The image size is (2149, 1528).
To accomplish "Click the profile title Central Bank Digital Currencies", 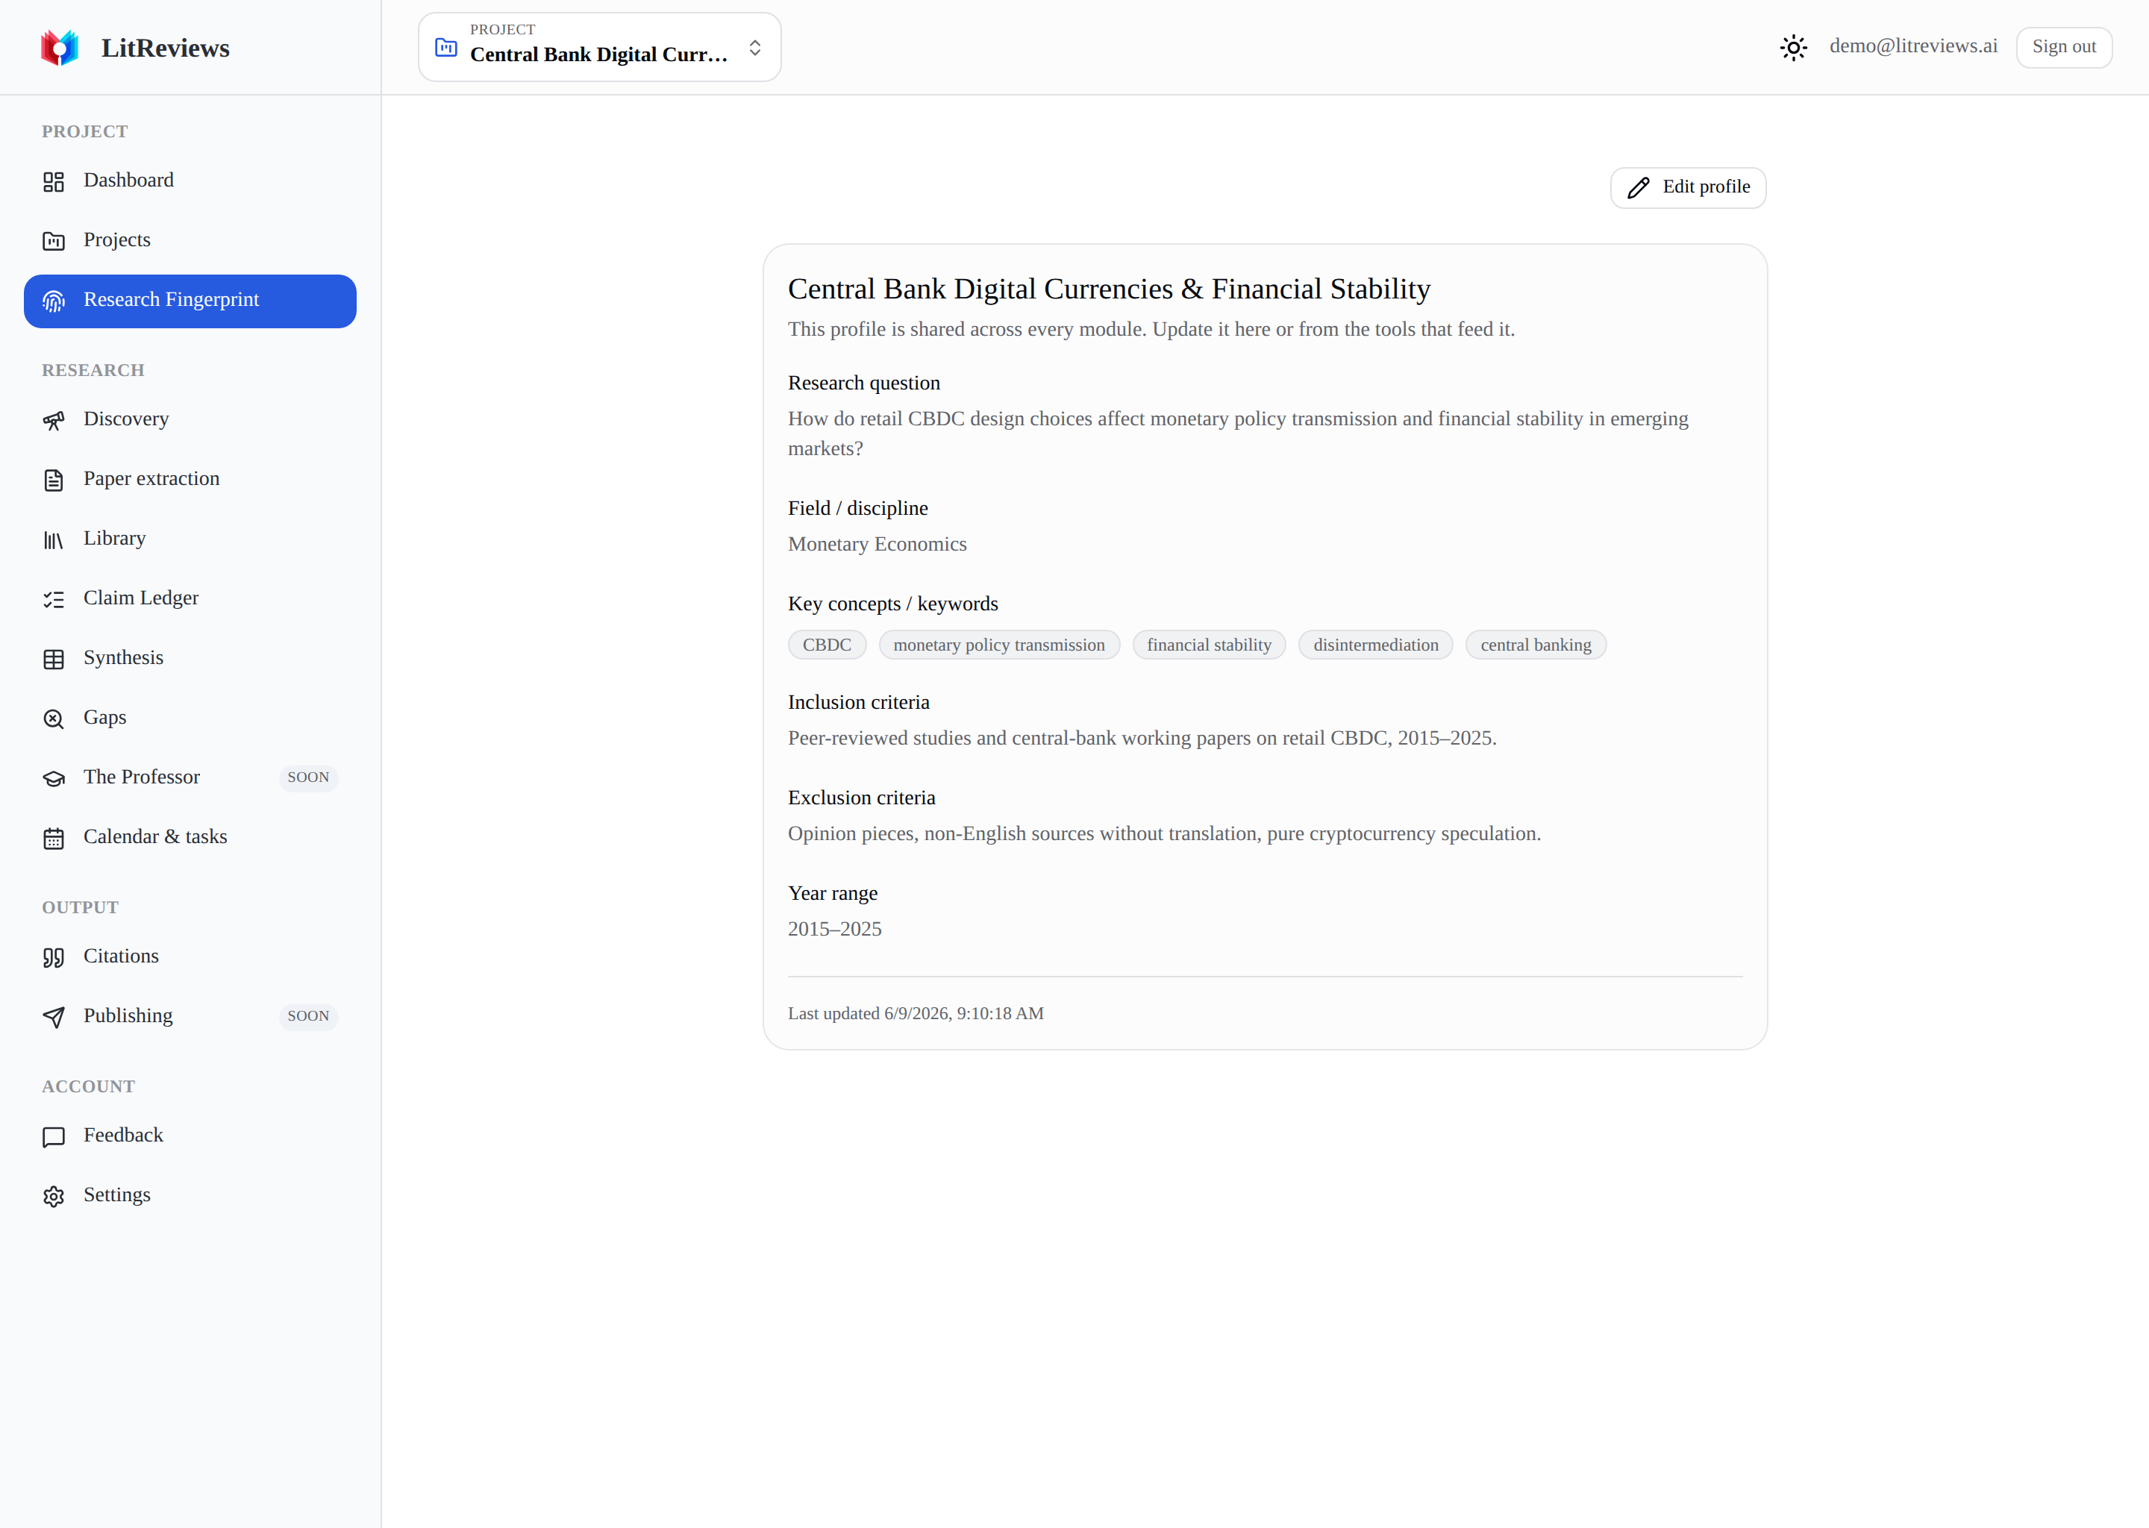I will pyautogui.click(x=1108, y=289).
